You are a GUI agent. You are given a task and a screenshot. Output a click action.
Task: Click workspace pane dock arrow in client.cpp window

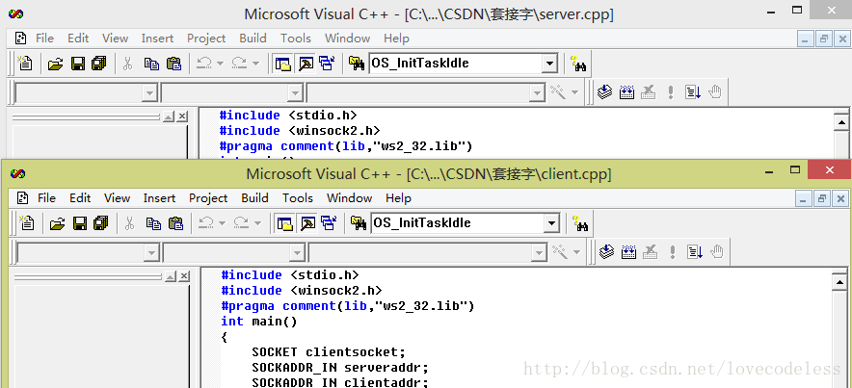(170, 276)
